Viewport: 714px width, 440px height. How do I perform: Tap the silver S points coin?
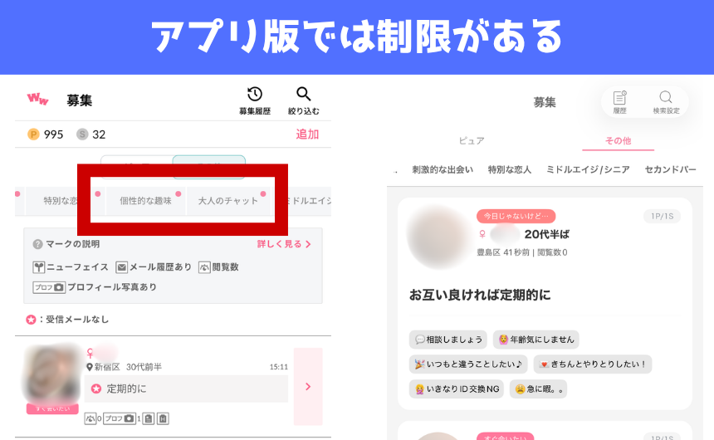[82, 134]
